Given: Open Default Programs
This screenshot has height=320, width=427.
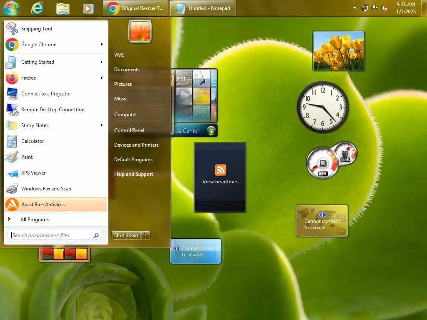Looking at the screenshot, I should [x=133, y=160].
